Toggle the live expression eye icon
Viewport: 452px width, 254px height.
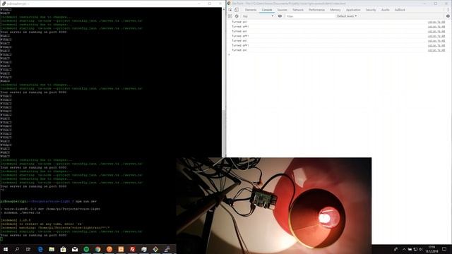coord(280,16)
